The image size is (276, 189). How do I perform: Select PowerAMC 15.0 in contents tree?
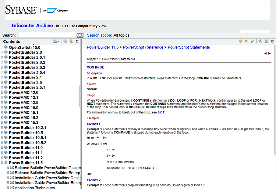(x=24, y=108)
